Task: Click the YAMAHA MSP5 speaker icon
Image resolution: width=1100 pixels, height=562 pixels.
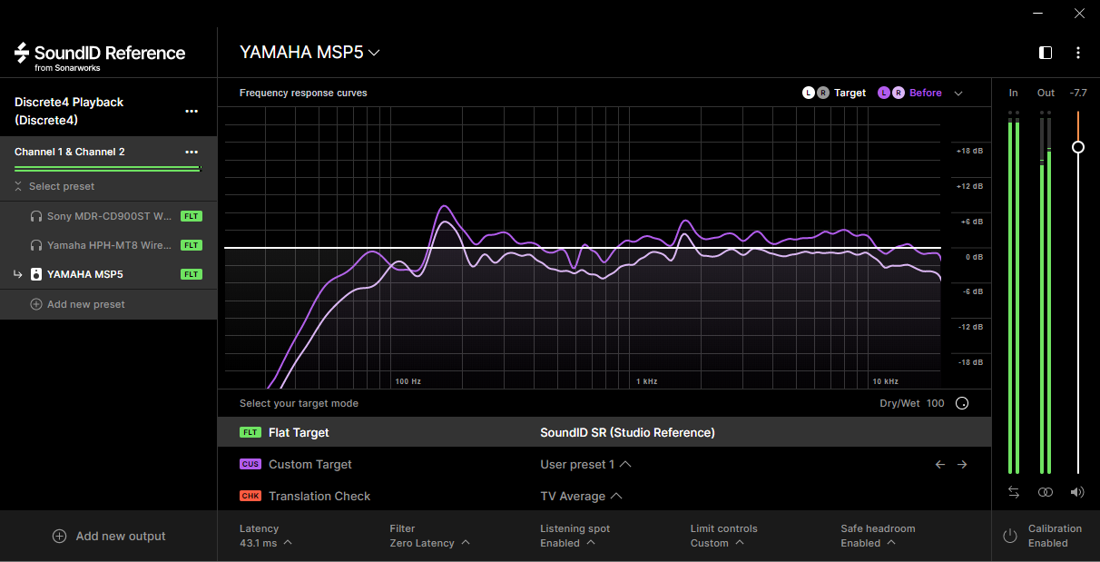Action: [36, 274]
